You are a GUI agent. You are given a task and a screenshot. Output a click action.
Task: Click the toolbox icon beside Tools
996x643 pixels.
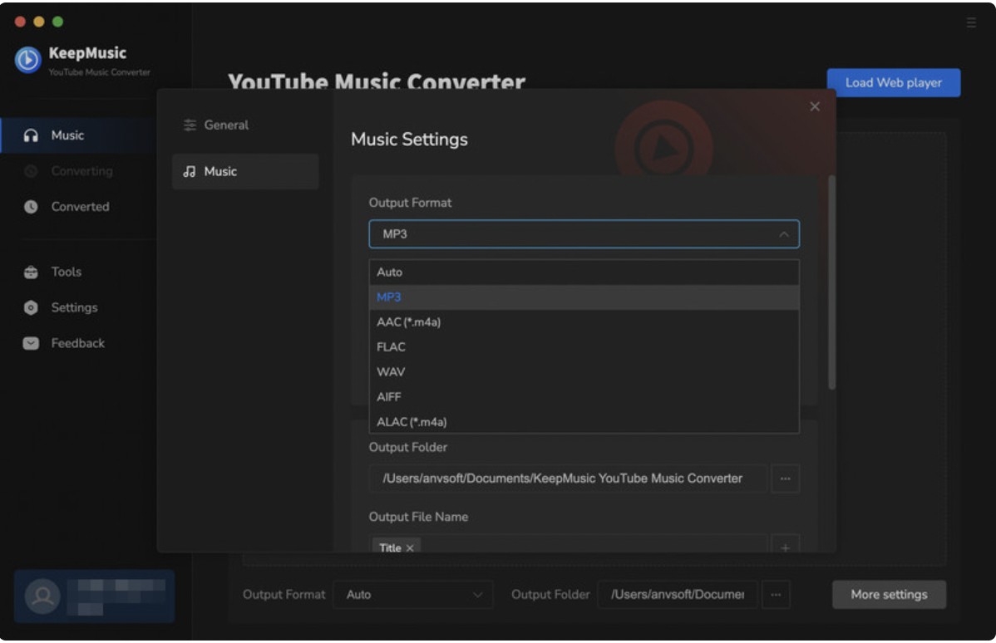(x=31, y=272)
